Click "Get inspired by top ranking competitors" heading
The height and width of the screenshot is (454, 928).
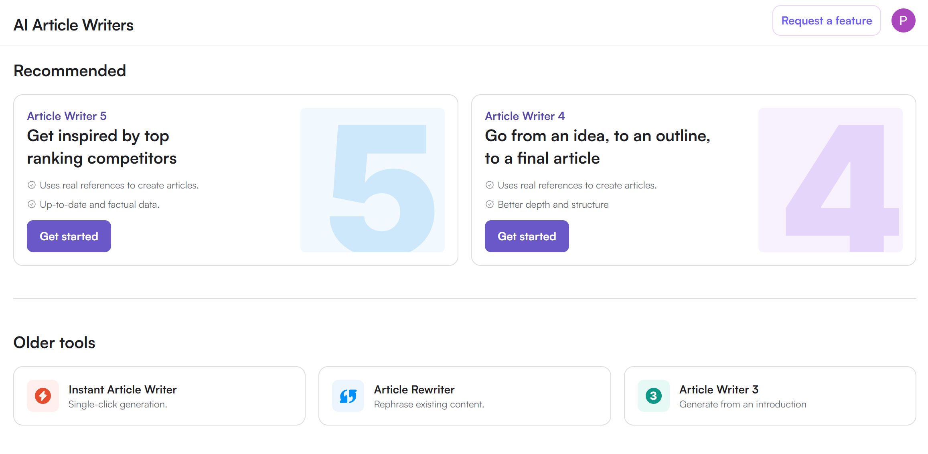[102, 147]
